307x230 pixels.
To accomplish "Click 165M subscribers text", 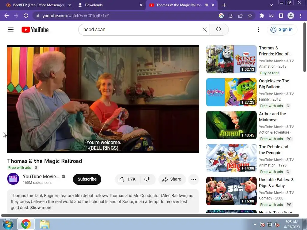I will pos(37,183).
